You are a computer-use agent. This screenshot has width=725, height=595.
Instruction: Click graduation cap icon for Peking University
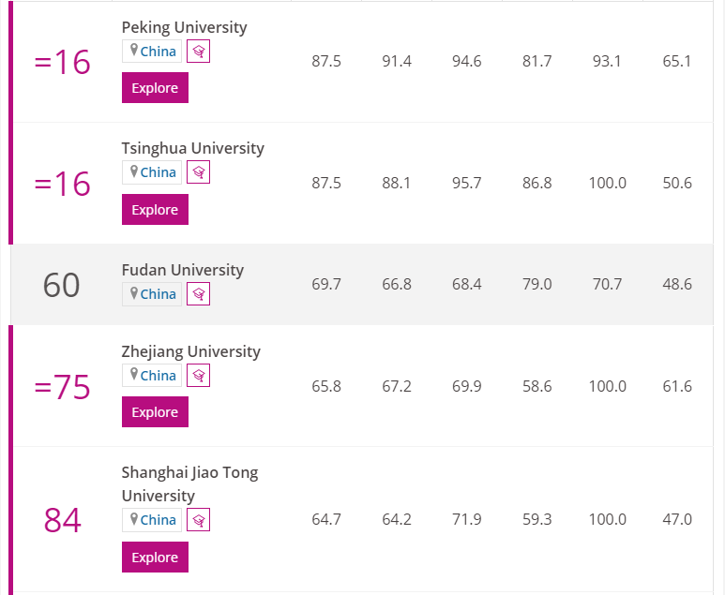198,51
